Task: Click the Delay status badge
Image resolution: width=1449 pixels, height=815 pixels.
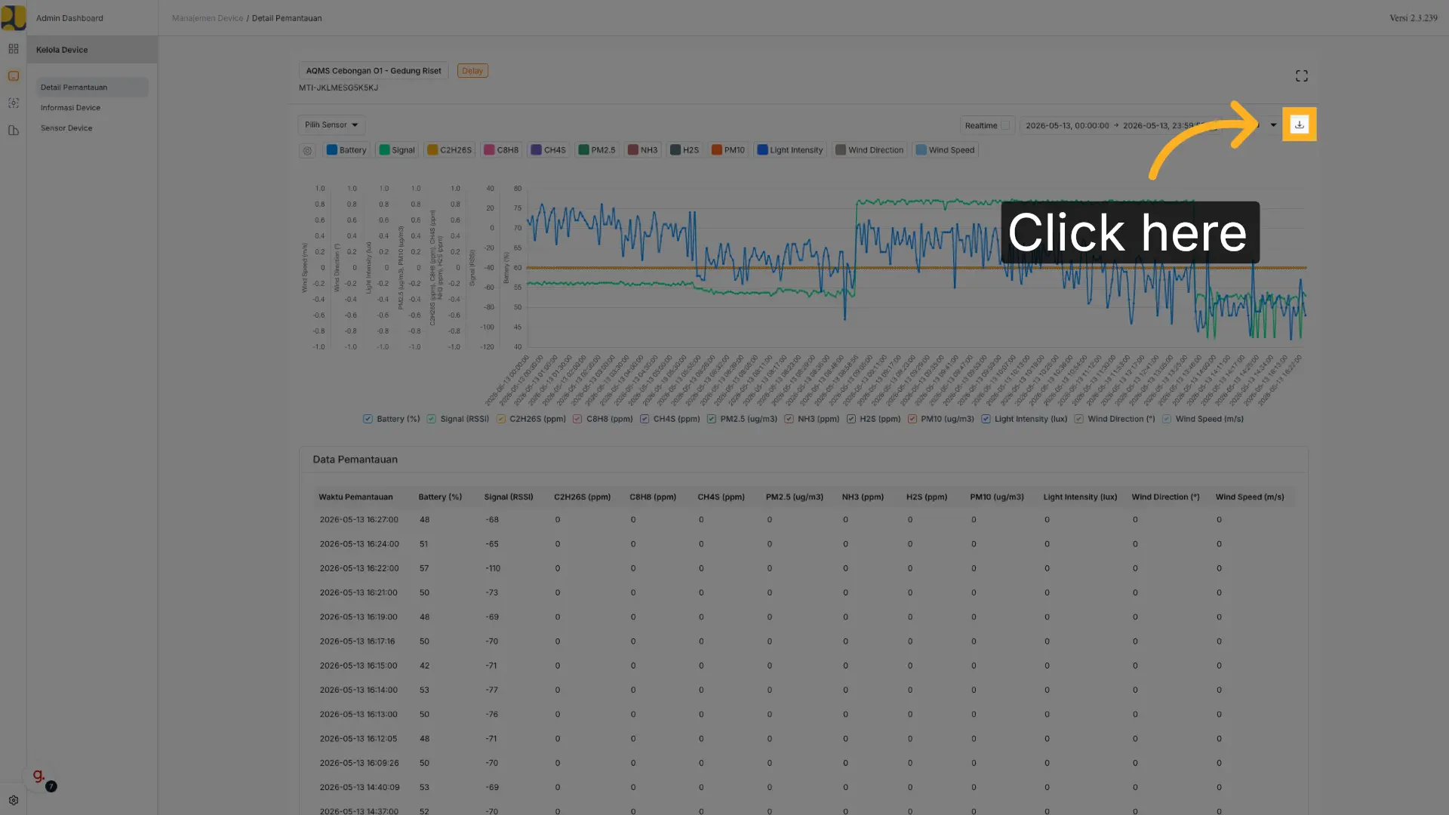Action: tap(472, 71)
